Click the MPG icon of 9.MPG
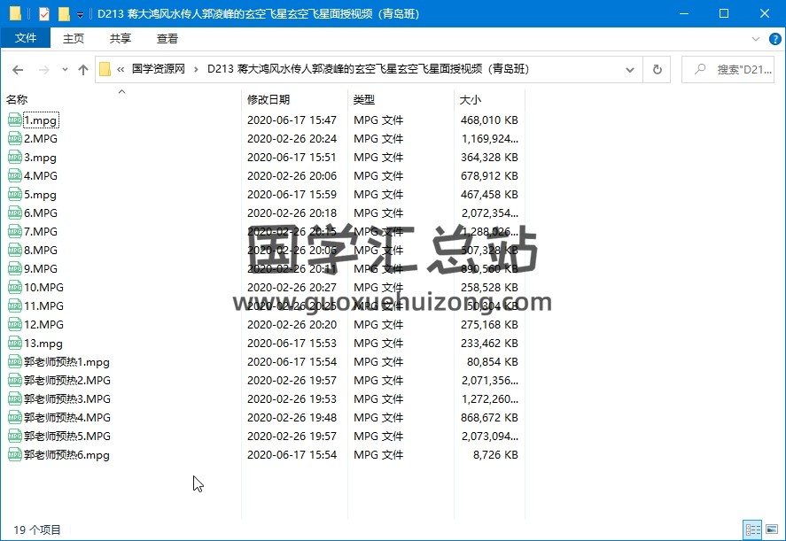 click(15, 268)
